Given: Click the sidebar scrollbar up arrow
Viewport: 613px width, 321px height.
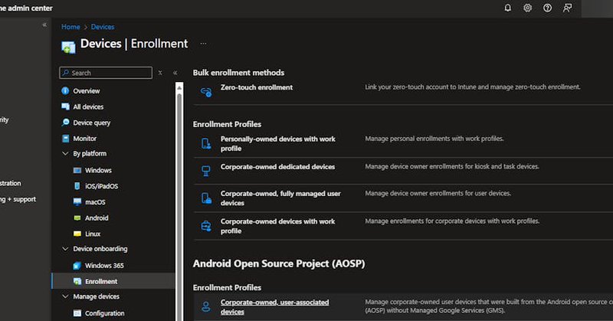Looking at the screenshot, I should (179, 88).
